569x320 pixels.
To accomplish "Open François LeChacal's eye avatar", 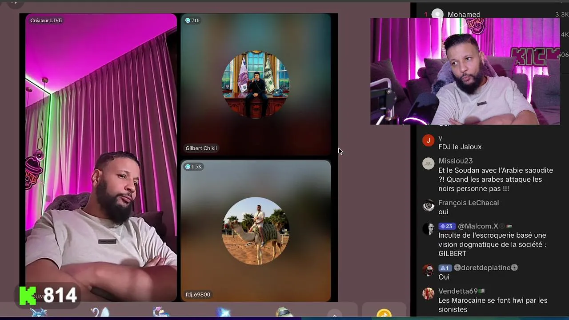I will pyautogui.click(x=428, y=205).
